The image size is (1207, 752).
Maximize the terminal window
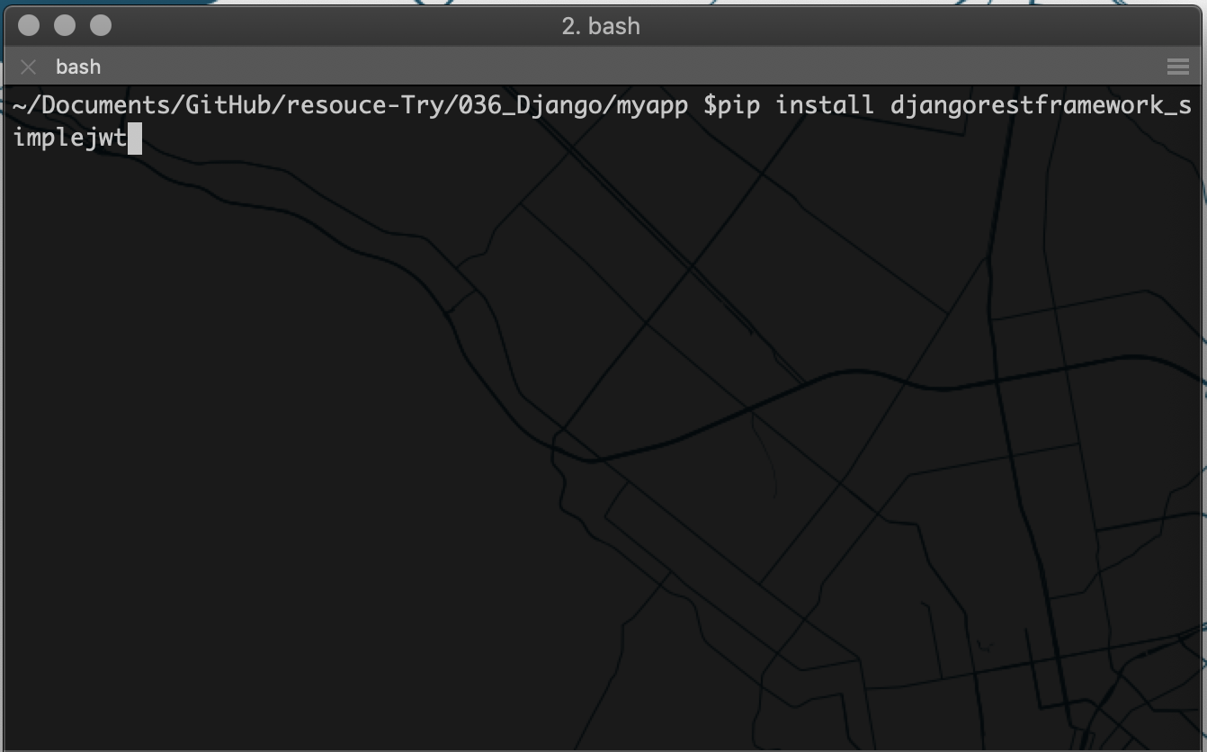(101, 26)
